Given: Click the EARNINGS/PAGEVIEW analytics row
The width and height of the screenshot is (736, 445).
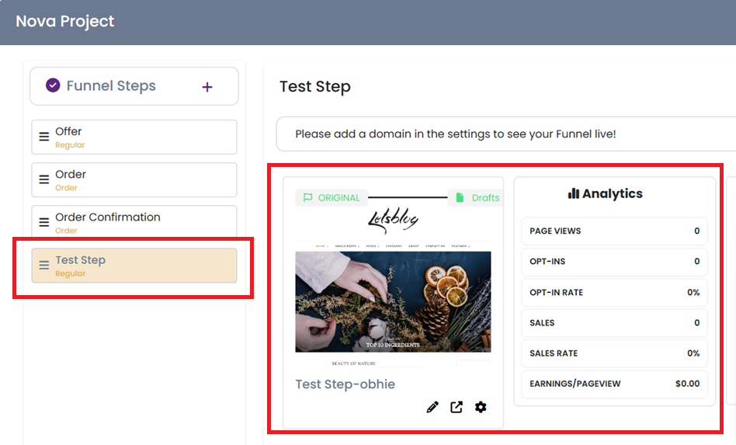Looking at the screenshot, I should [x=614, y=384].
